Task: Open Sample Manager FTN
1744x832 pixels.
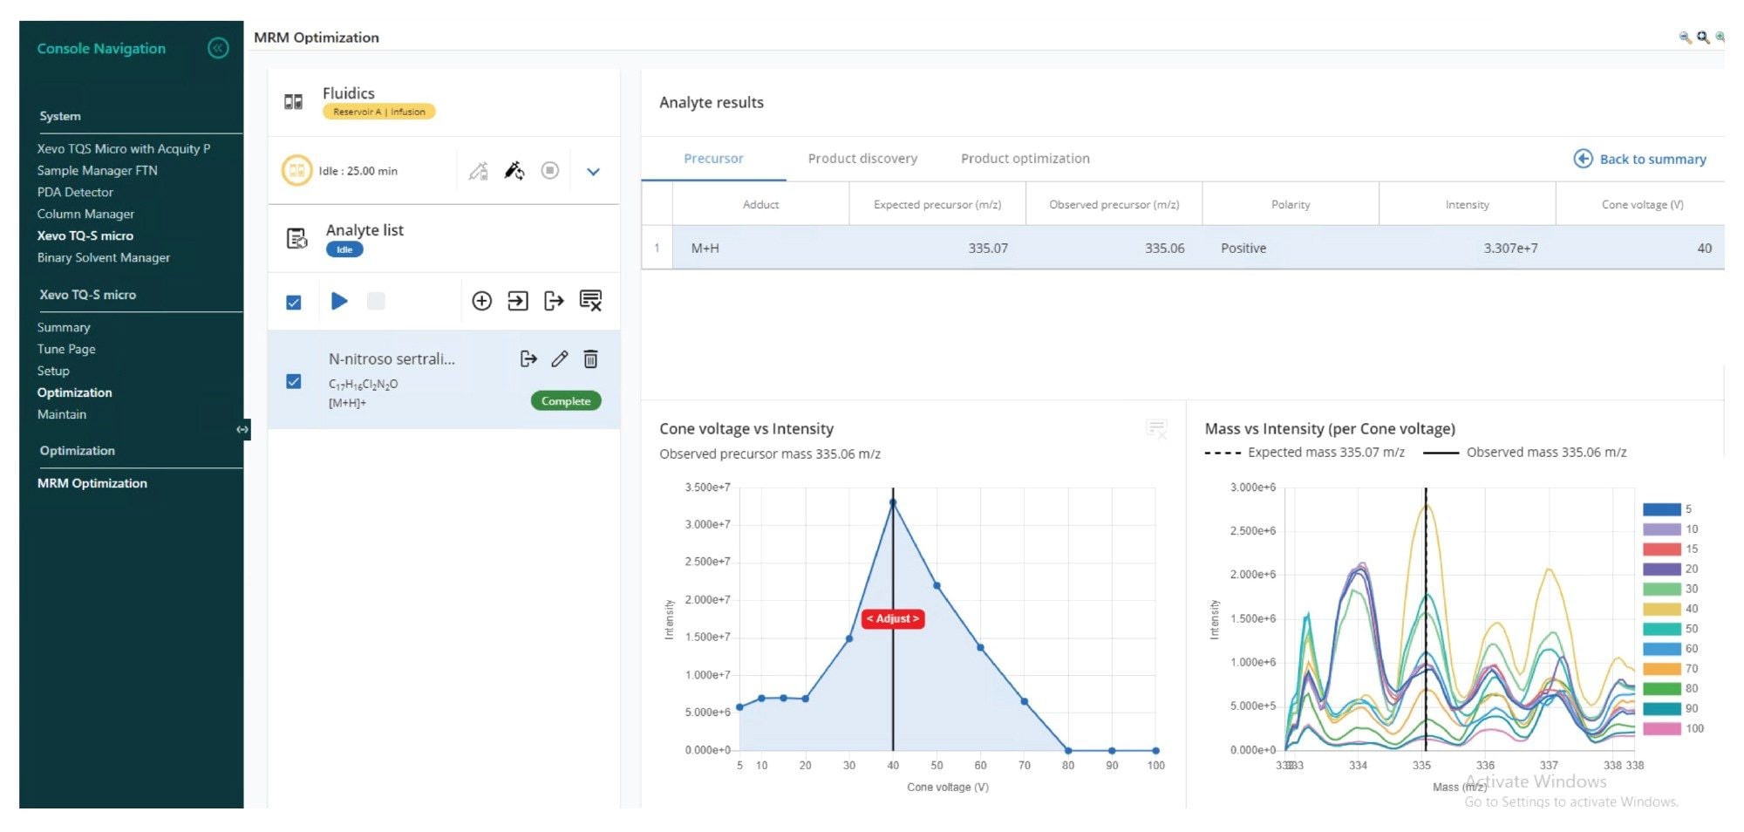Action: (x=97, y=171)
